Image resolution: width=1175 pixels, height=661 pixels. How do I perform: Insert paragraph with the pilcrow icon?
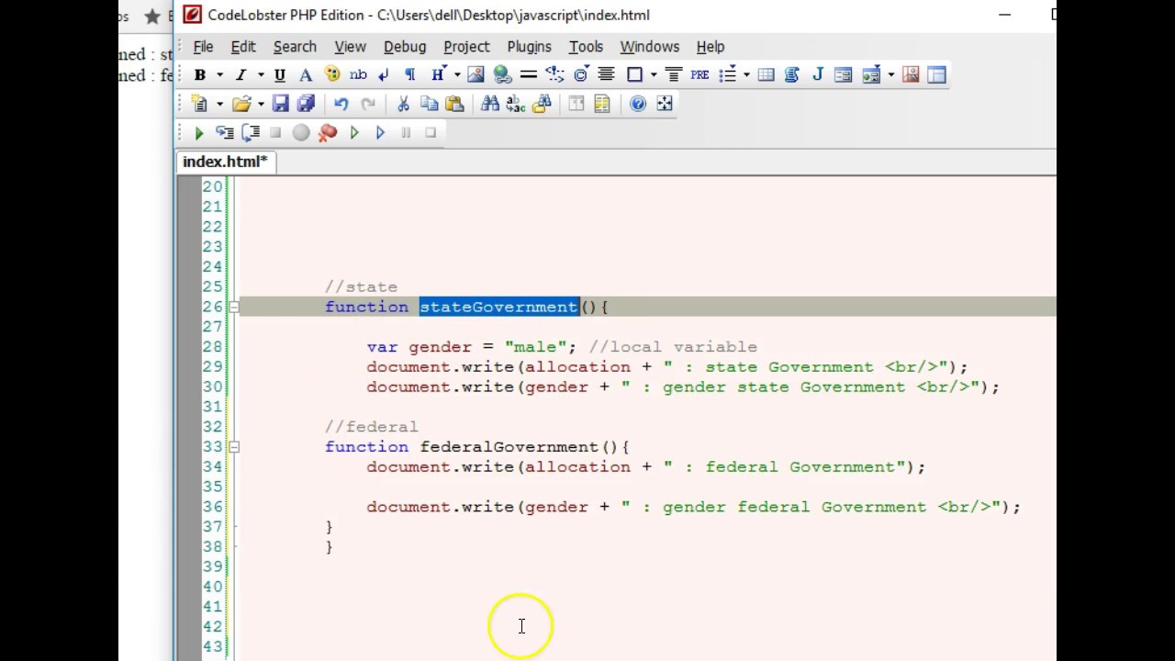[409, 75]
